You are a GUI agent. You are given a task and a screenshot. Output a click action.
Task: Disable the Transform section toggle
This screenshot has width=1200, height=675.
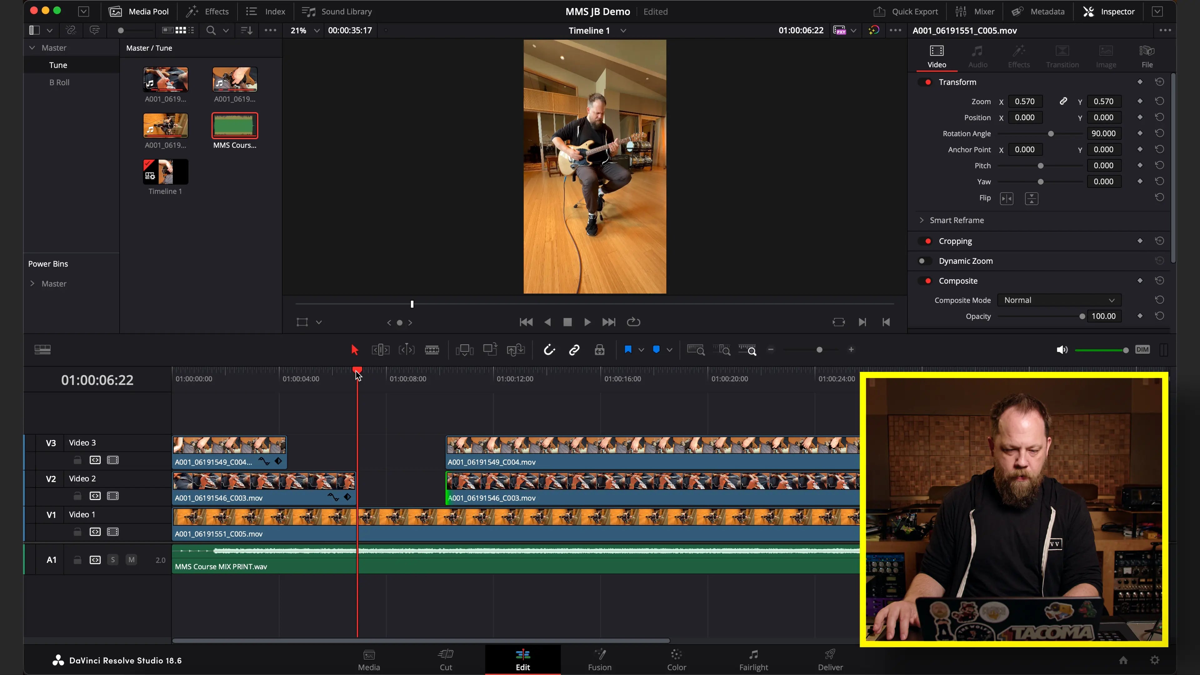927,82
